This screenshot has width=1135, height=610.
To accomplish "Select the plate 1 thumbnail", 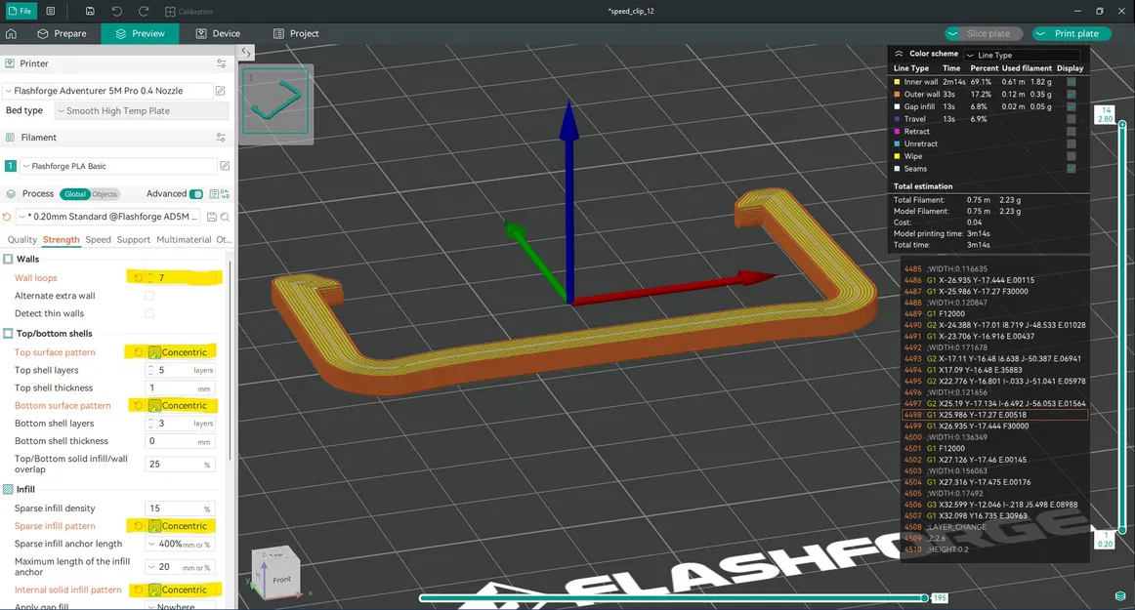I will pyautogui.click(x=275, y=102).
